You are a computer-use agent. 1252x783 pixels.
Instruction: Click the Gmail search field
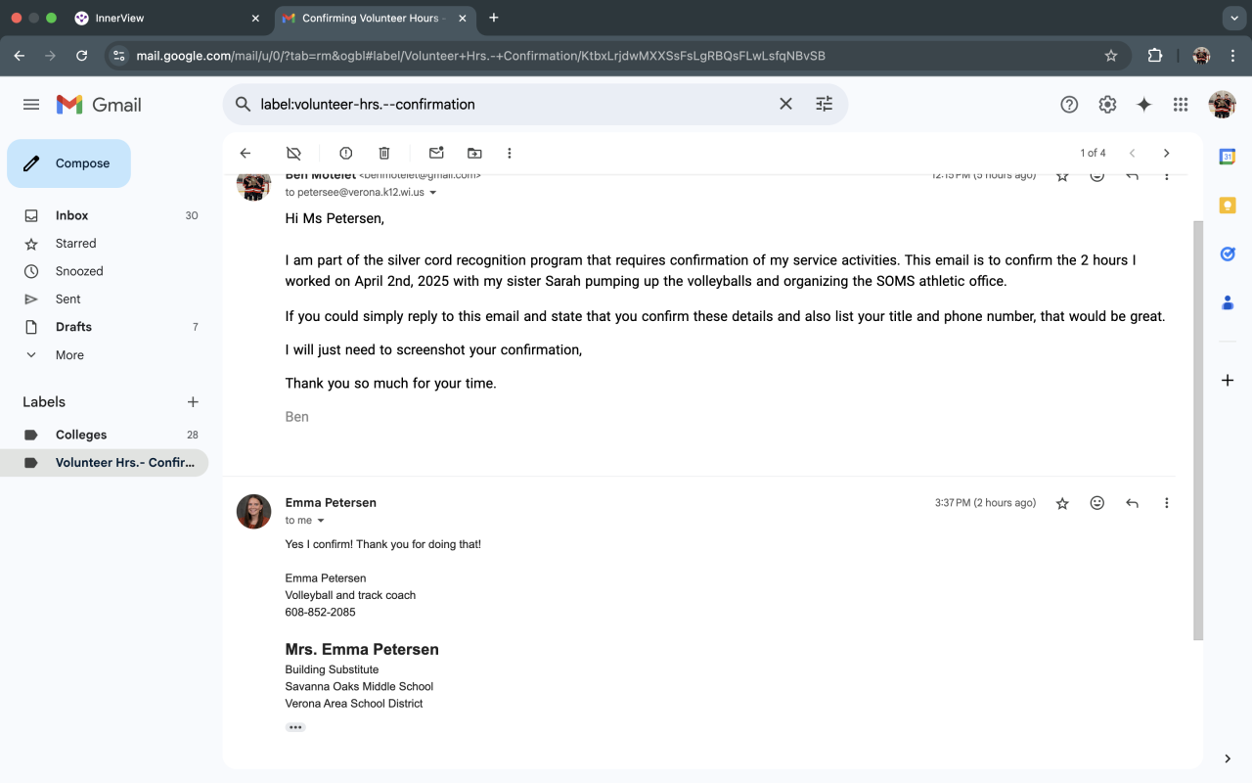(x=509, y=104)
